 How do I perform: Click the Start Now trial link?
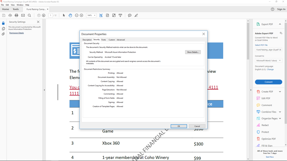pyautogui.click(x=270, y=157)
